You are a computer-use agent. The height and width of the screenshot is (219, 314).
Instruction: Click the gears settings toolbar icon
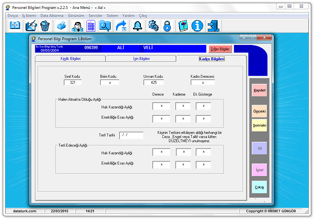154,26
